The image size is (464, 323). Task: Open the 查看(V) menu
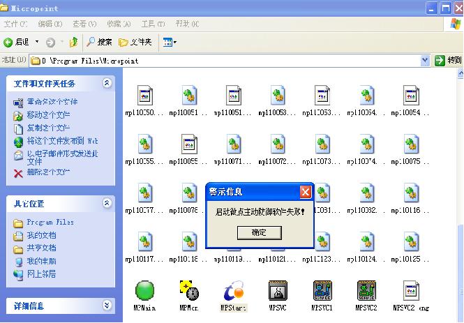(x=84, y=24)
